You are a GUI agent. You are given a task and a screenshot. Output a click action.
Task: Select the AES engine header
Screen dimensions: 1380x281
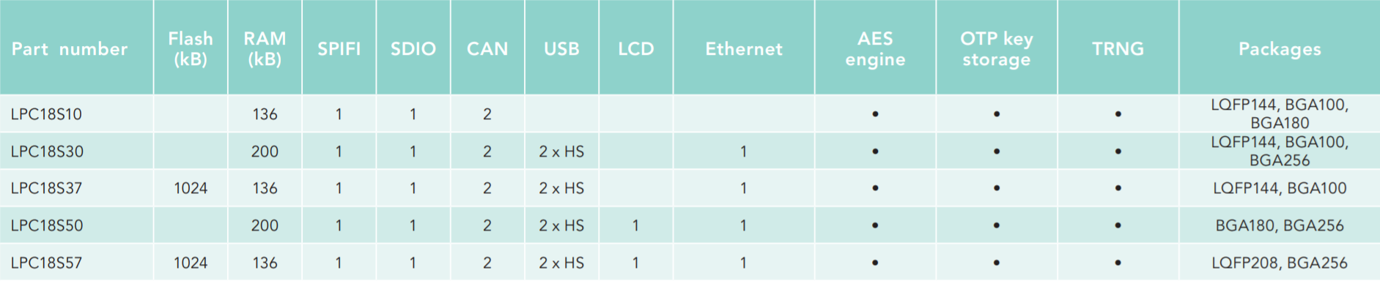pyautogui.click(x=875, y=49)
